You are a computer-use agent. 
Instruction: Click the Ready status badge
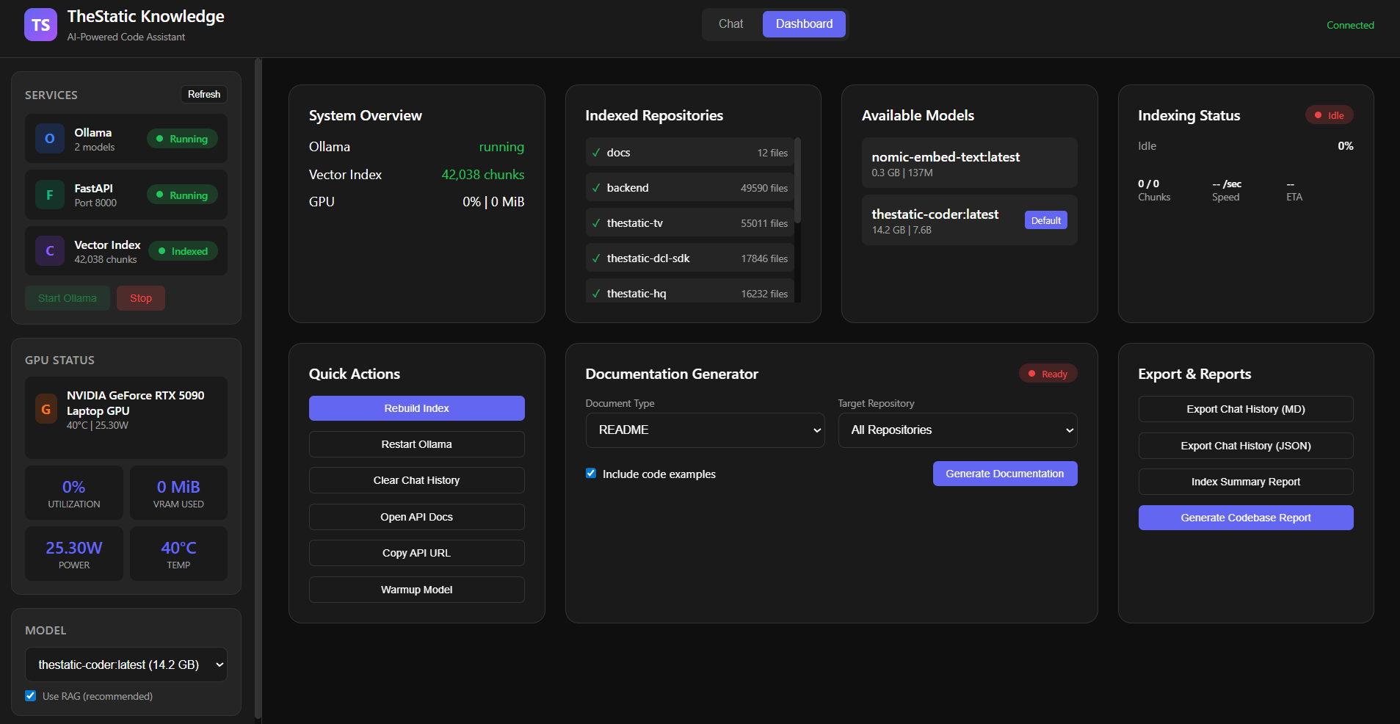point(1048,374)
